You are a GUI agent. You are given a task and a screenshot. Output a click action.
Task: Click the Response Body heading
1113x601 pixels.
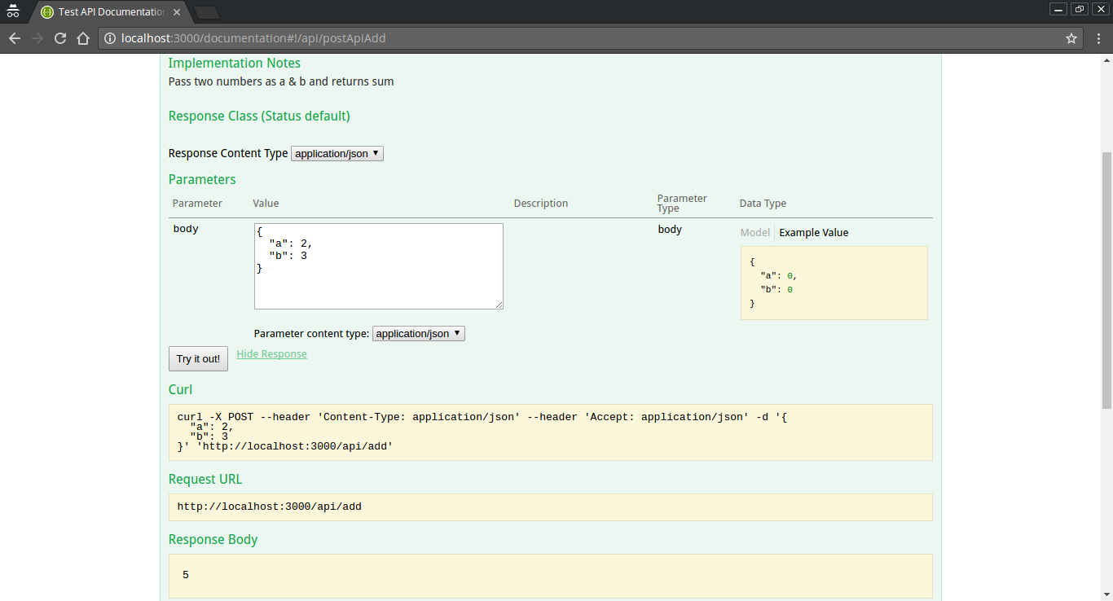pyautogui.click(x=213, y=539)
